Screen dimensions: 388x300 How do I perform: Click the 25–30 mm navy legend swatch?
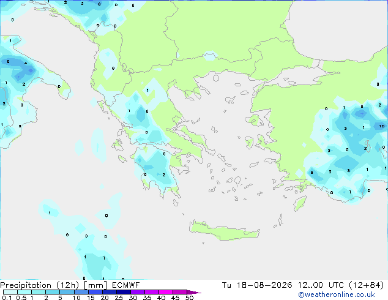tap(123, 292)
